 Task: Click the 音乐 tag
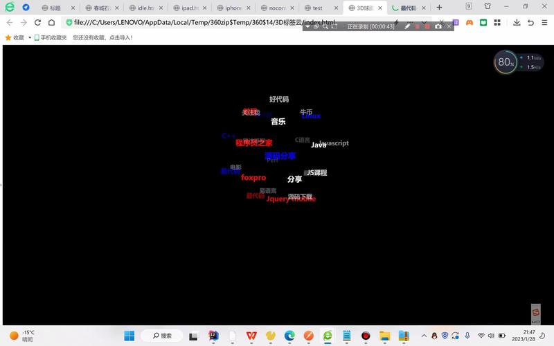[278, 122]
